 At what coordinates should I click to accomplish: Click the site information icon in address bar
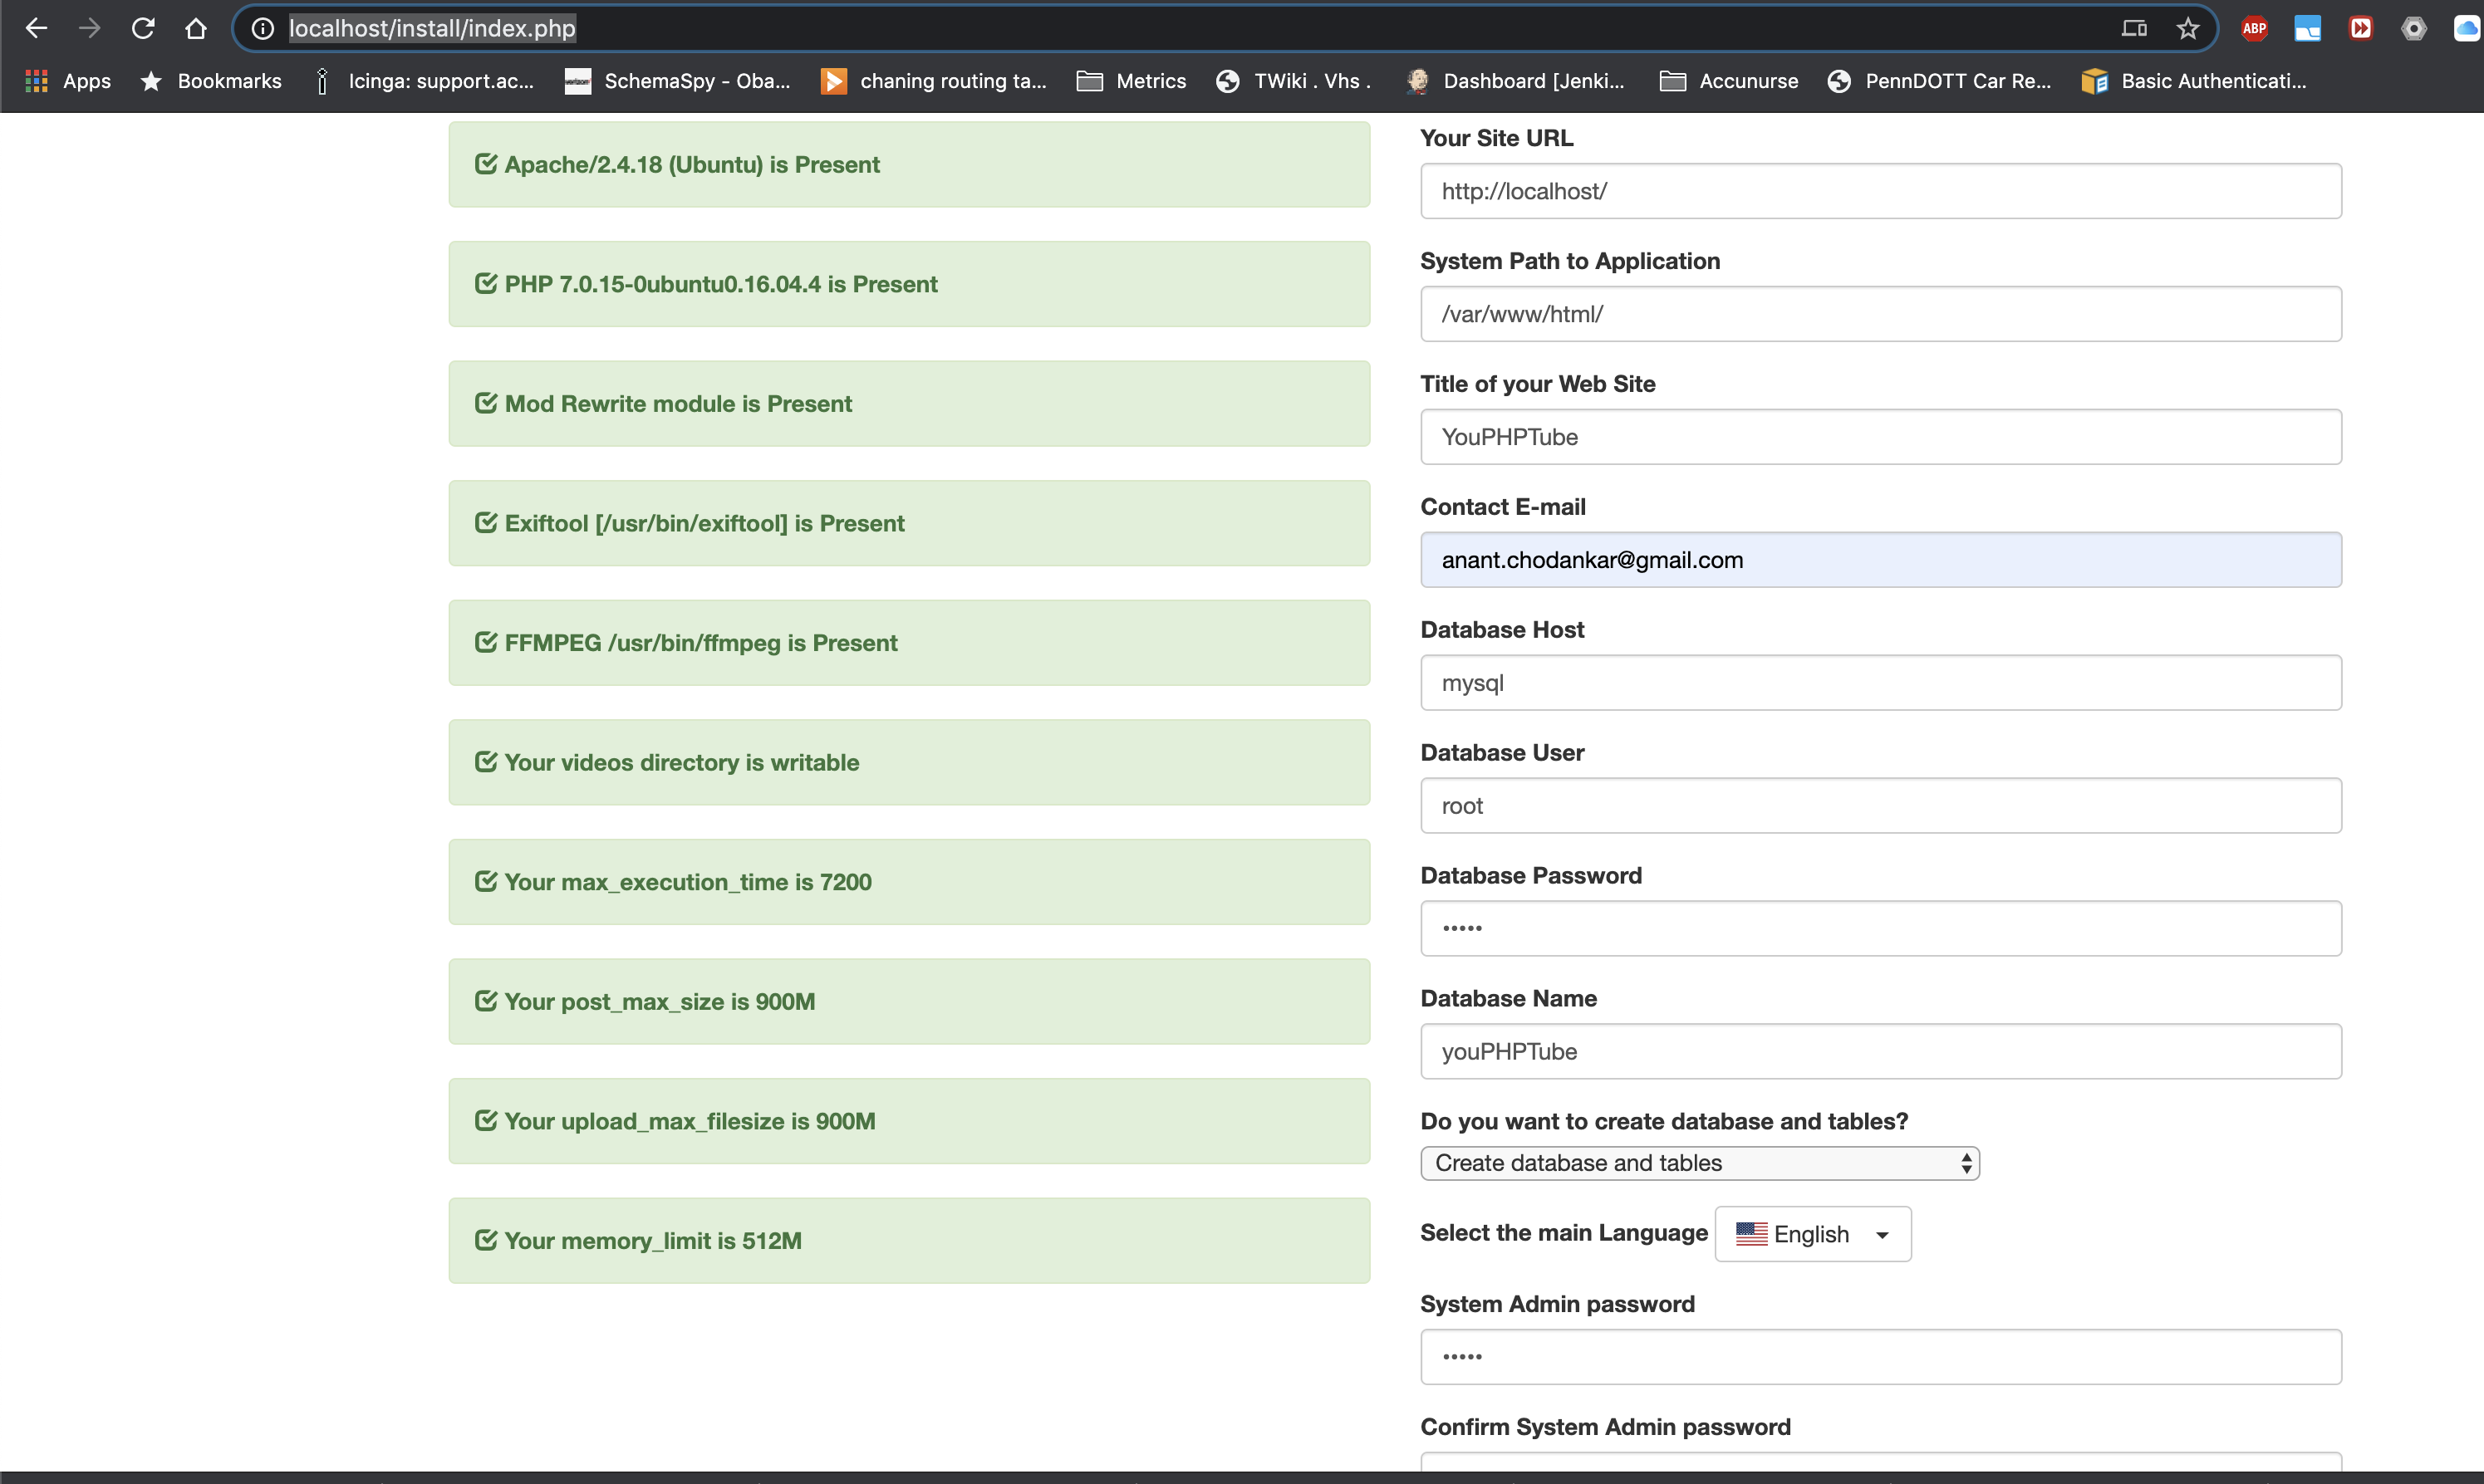pos(262,28)
